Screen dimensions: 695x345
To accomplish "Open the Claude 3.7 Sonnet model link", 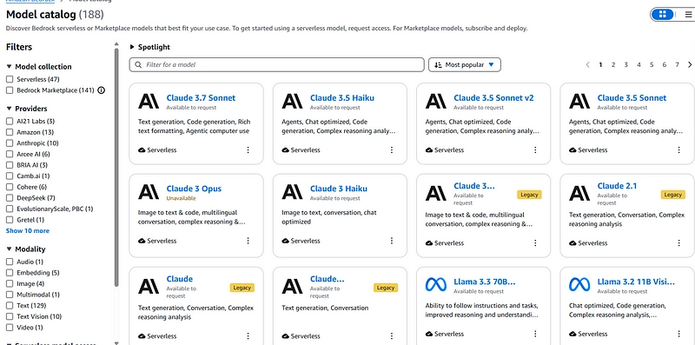I will point(201,98).
